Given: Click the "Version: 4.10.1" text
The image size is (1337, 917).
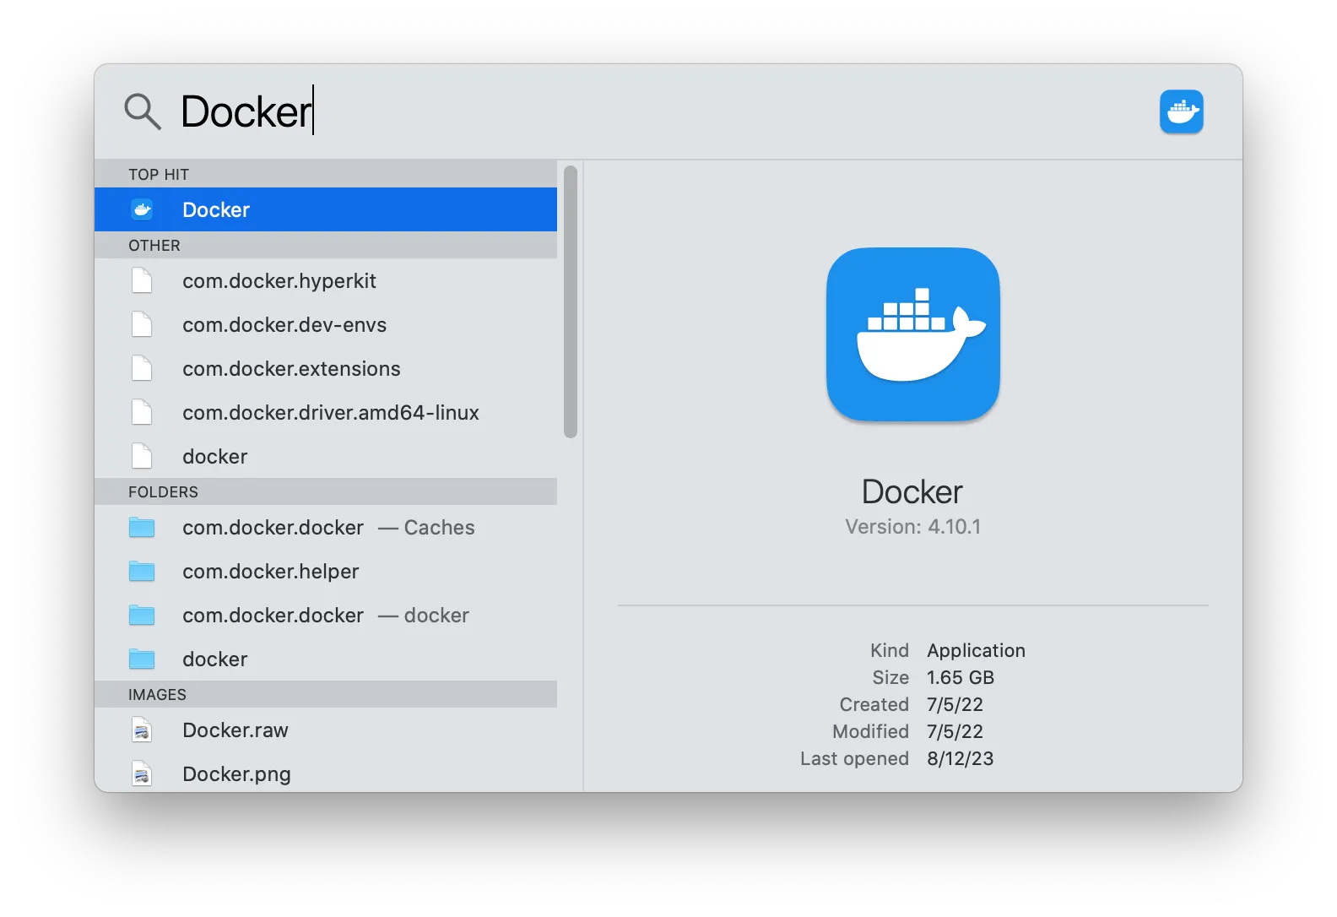Looking at the screenshot, I should 913,527.
